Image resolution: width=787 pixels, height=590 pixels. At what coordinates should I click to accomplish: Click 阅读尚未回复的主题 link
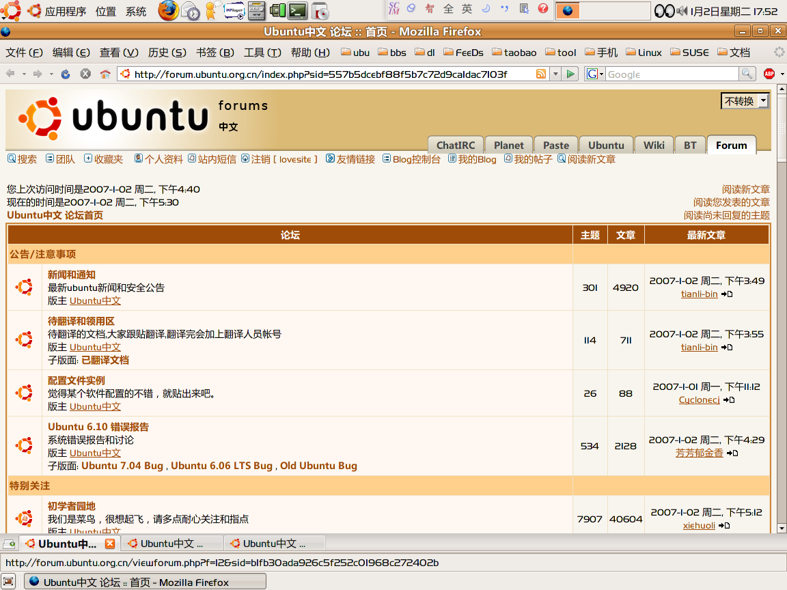pyautogui.click(x=726, y=215)
